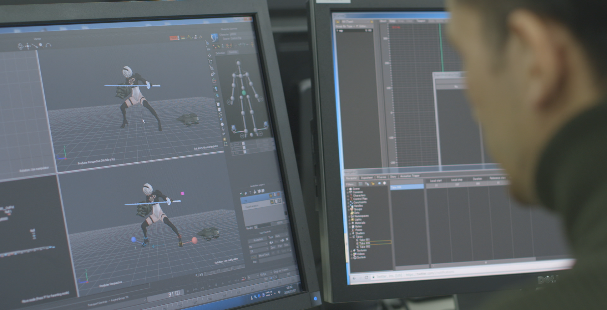
Task: Click the Filters button in Navigator
Action: [x=350, y=184]
